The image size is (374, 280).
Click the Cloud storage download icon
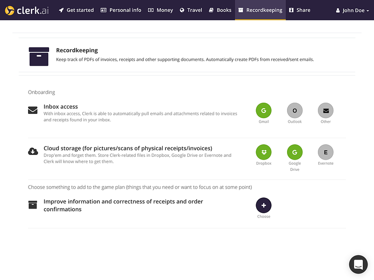coord(33,151)
